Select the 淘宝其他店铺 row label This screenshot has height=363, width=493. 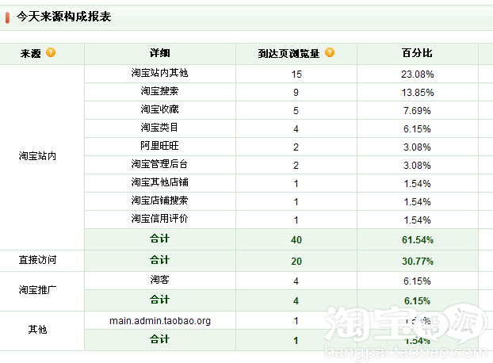pyautogui.click(x=159, y=182)
